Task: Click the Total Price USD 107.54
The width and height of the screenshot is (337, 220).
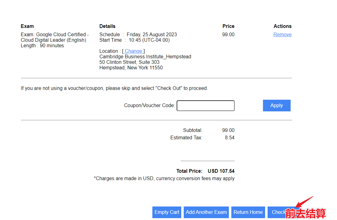Action: (221, 171)
